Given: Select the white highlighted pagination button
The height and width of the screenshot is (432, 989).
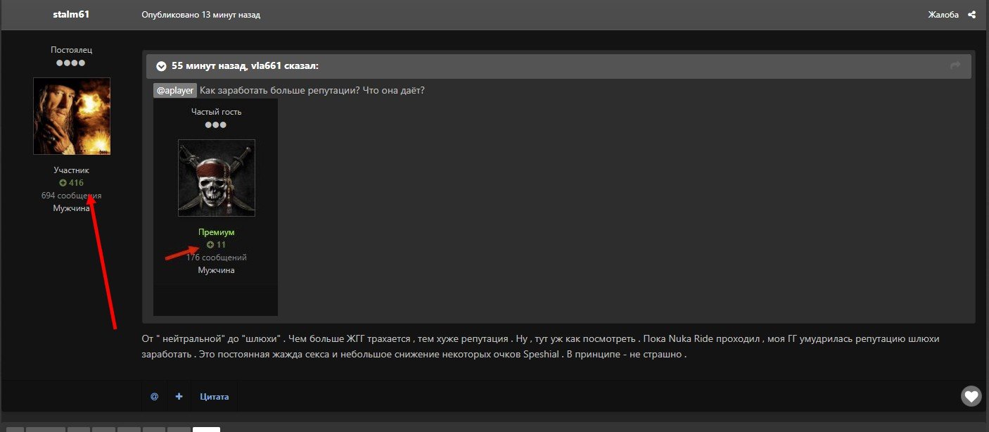Looking at the screenshot, I should [x=206, y=429].
